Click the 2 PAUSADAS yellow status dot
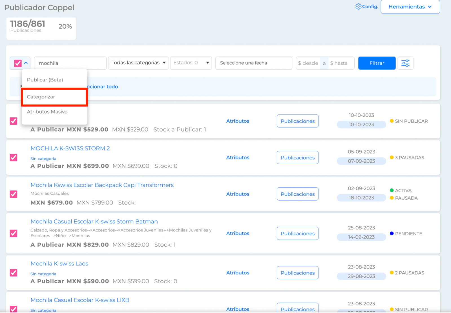This screenshot has width=451, height=313. pos(392,273)
